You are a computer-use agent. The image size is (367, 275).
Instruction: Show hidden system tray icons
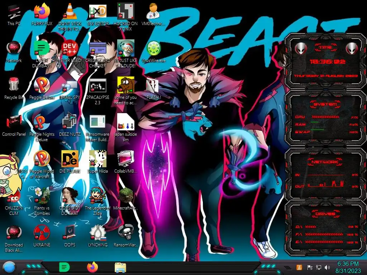tap(289, 268)
